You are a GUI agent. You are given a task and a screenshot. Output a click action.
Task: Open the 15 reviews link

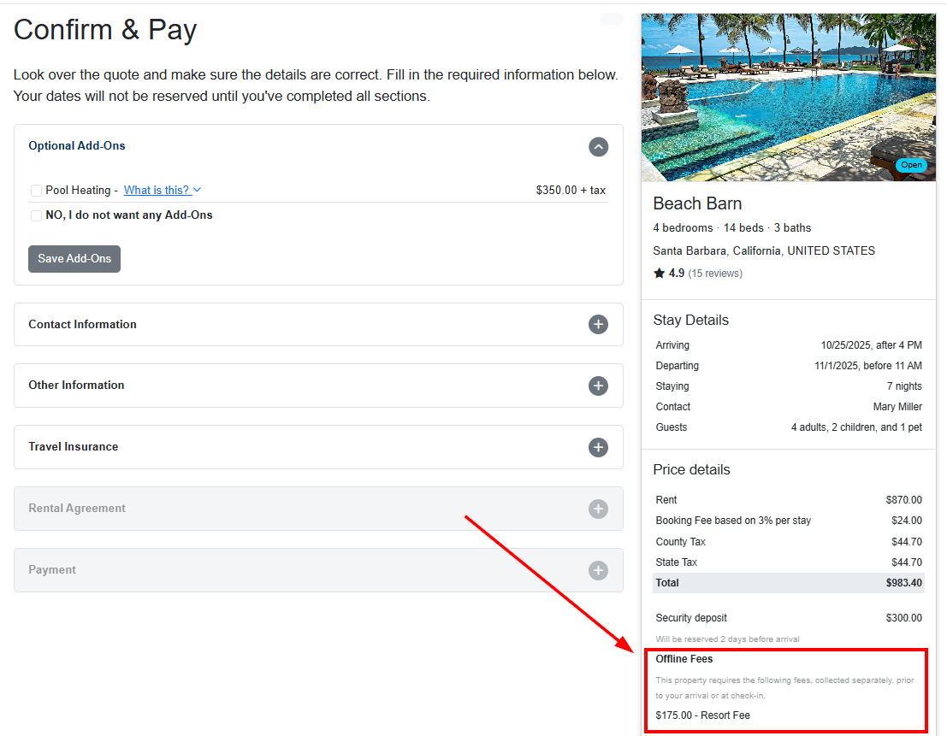click(x=715, y=273)
